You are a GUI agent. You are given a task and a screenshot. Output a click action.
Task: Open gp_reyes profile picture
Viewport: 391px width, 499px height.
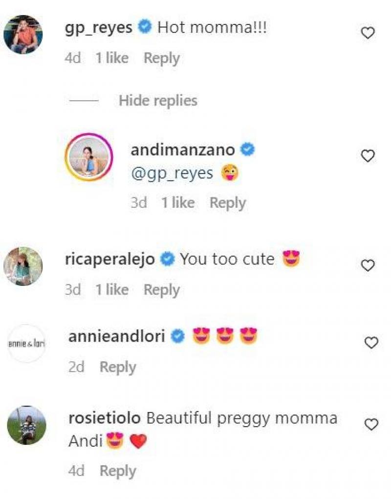point(23,34)
